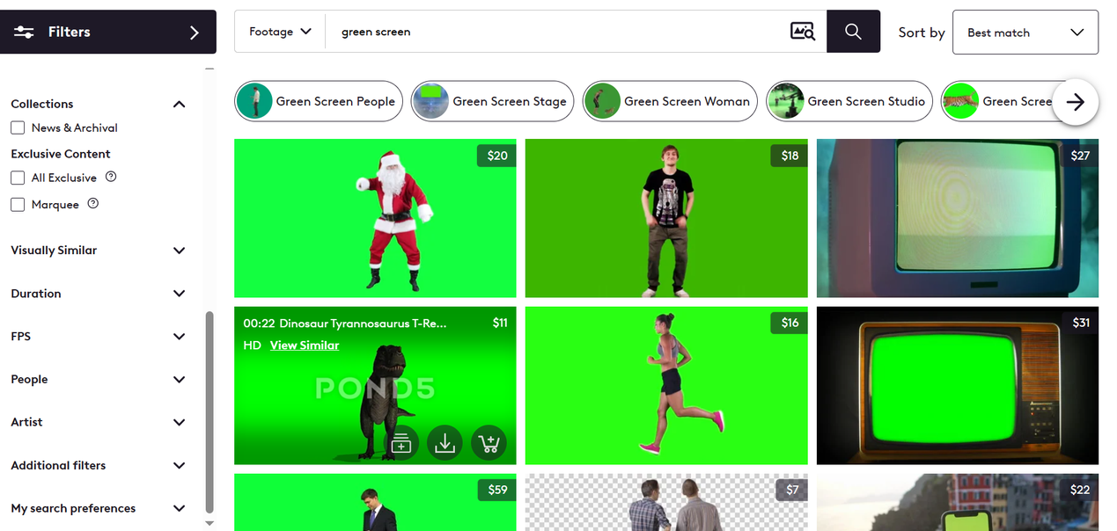Open the Best match sort dropdown
Screen dimensions: 1117x531
(1025, 33)
